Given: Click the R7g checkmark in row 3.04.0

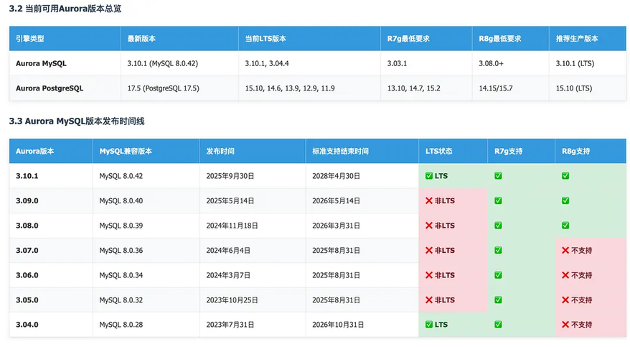Looking at the screenshot, I should coord(498,325).
